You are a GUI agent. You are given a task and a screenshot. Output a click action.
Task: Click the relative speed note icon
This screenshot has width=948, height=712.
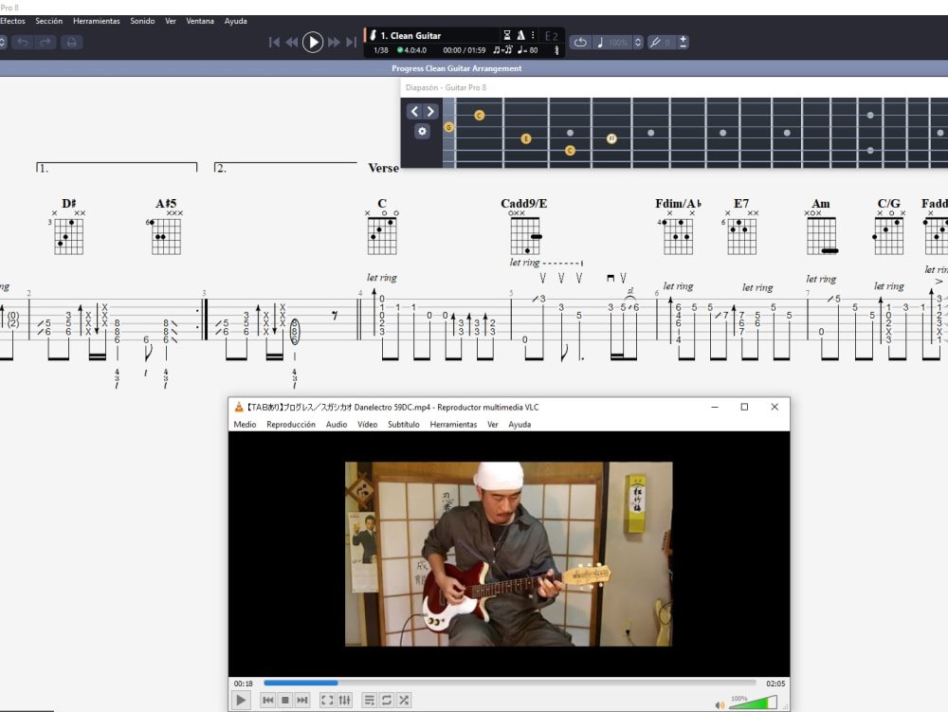click(600, 43)
